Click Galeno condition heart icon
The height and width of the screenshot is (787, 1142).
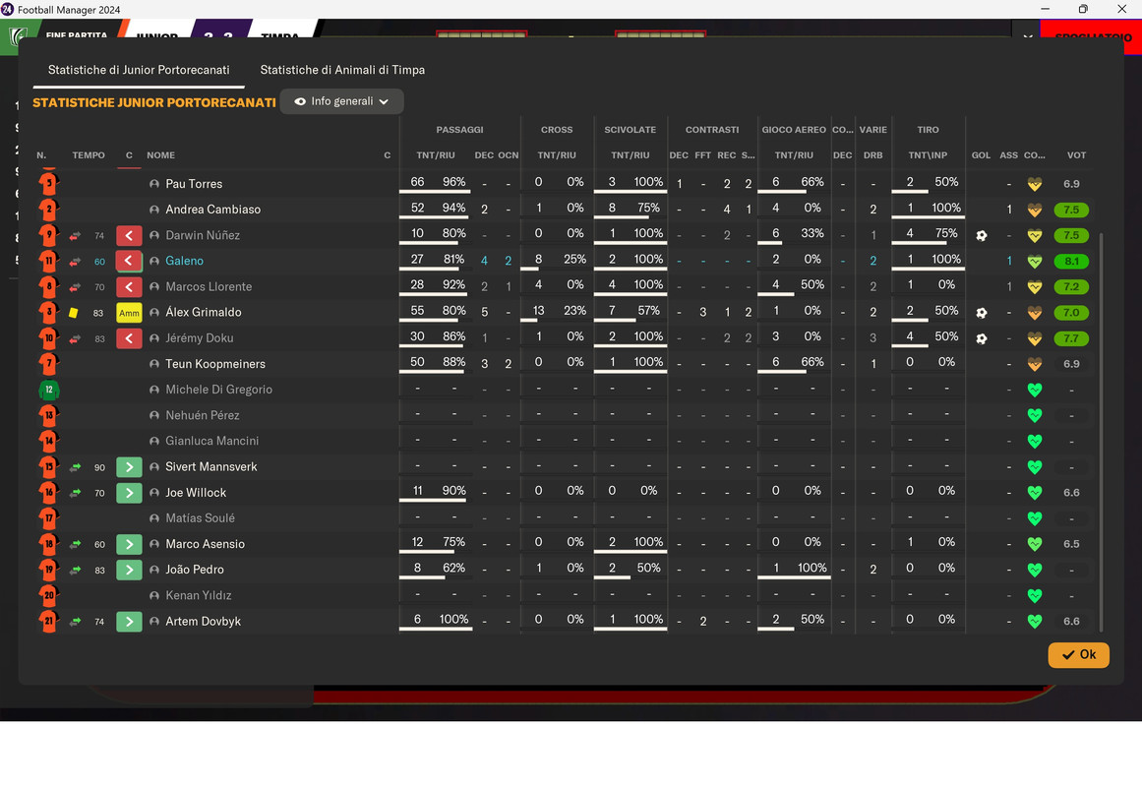[1034, 261]
